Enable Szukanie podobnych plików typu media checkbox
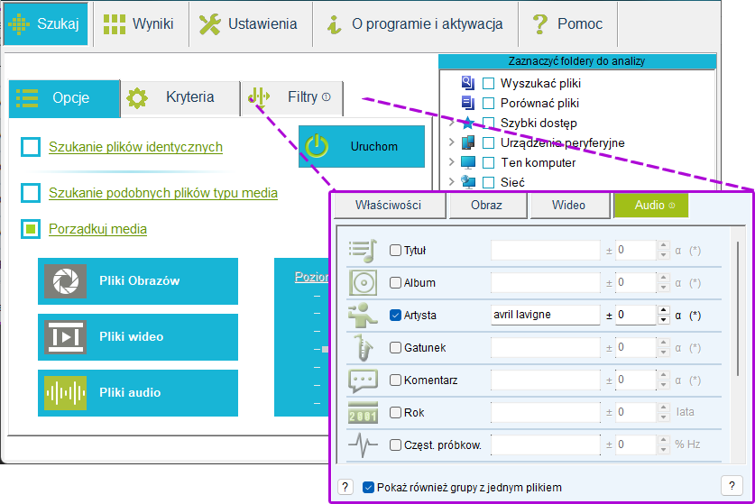This screenshot has width=755, height=504. point(31,193)
